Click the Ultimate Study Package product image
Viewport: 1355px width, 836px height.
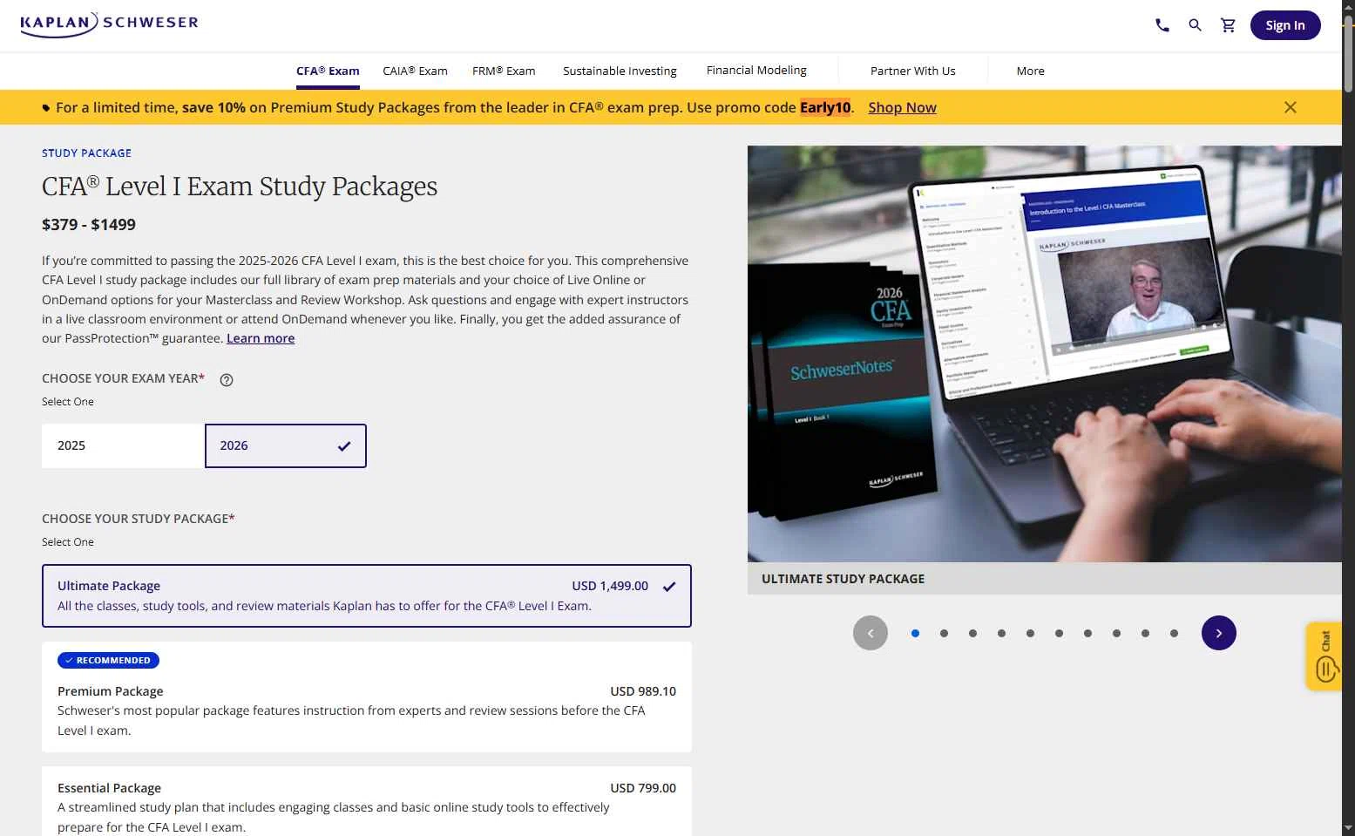[1044, 354]
